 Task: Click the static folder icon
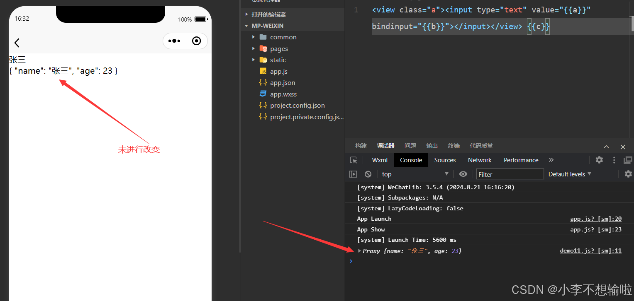263,60
